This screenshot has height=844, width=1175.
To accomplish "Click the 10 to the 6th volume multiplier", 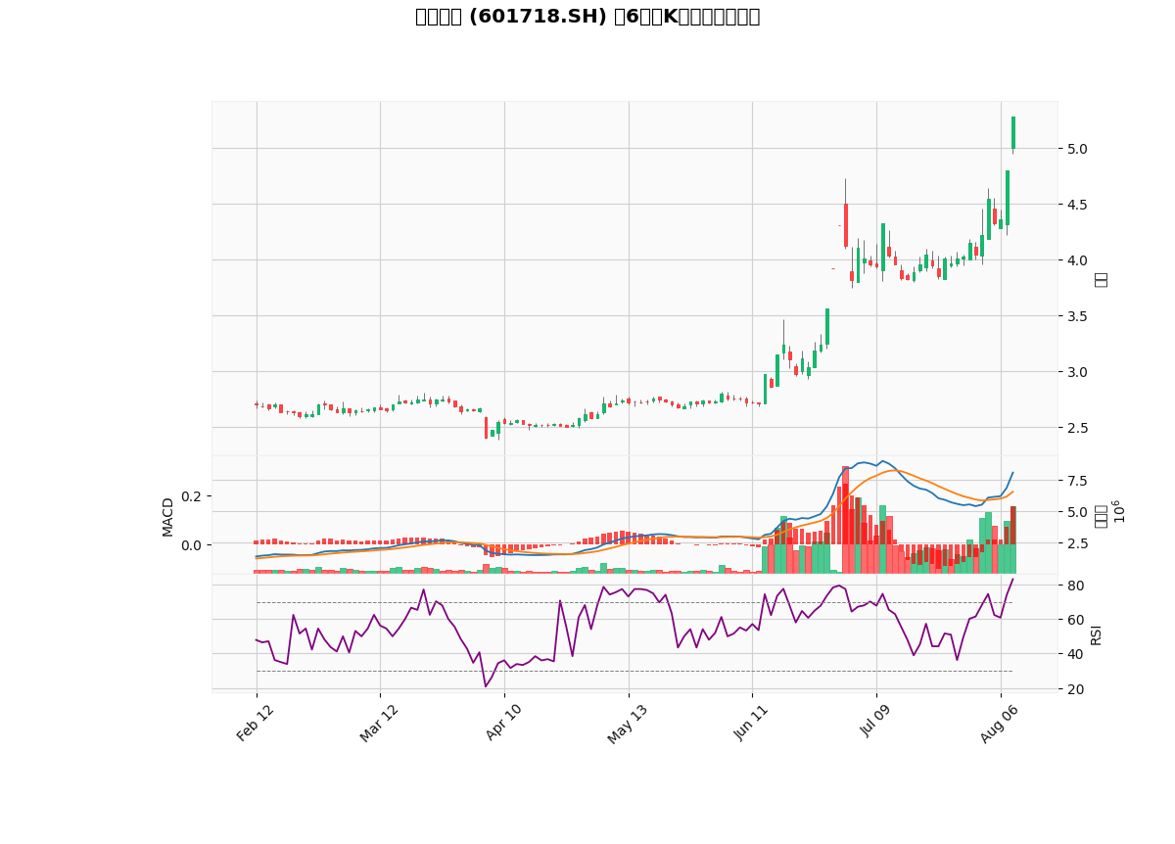I will 1118,511.
